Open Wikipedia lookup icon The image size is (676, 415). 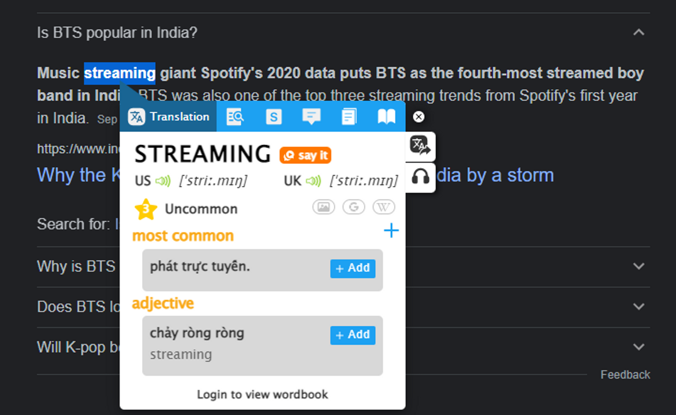click(x=384, y=207)
